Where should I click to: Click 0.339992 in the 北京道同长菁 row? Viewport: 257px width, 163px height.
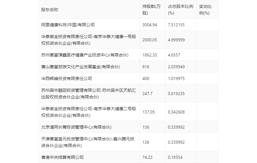pyautogui.click(x=176, y=127)
